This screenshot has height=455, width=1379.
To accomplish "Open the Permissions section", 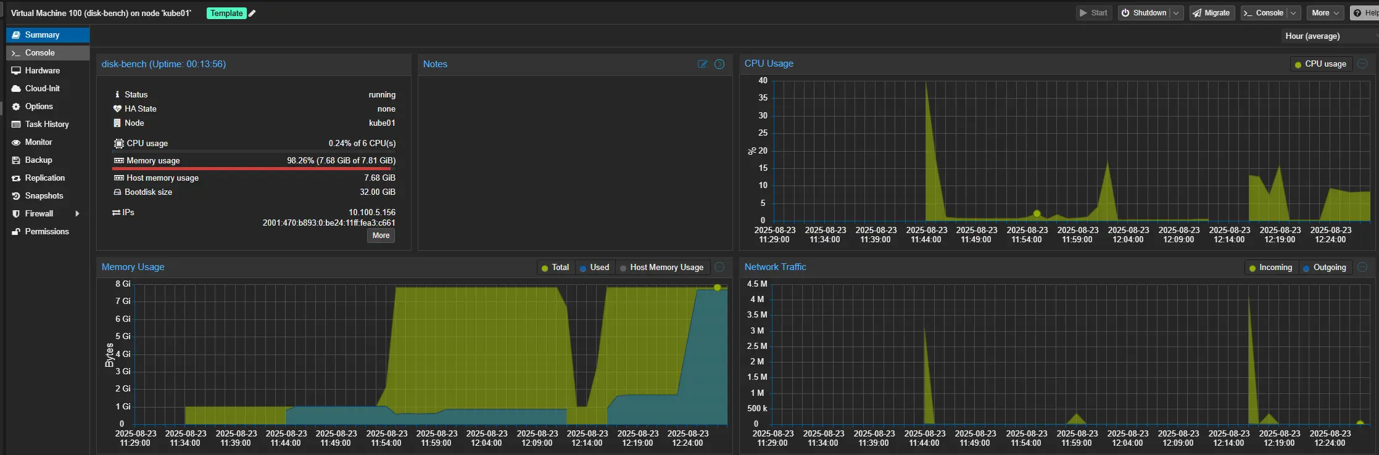I will (x=46, y=232).
